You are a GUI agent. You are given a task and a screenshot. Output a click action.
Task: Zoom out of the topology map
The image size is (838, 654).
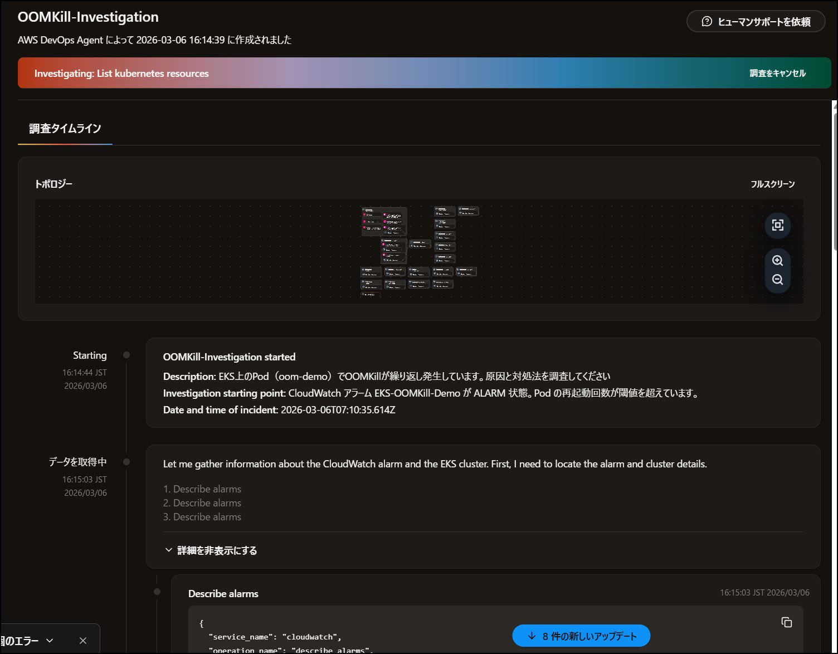click(777, 280)
